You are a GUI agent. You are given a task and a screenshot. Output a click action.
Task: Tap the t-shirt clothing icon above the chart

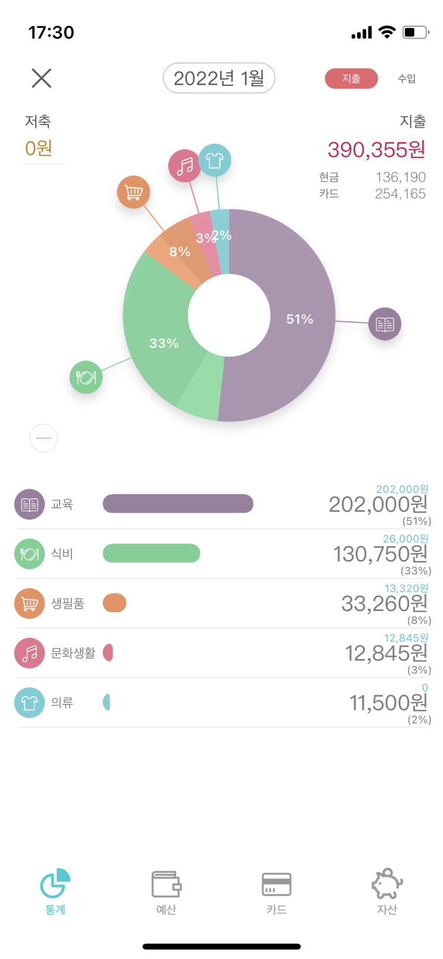[215, 160]
